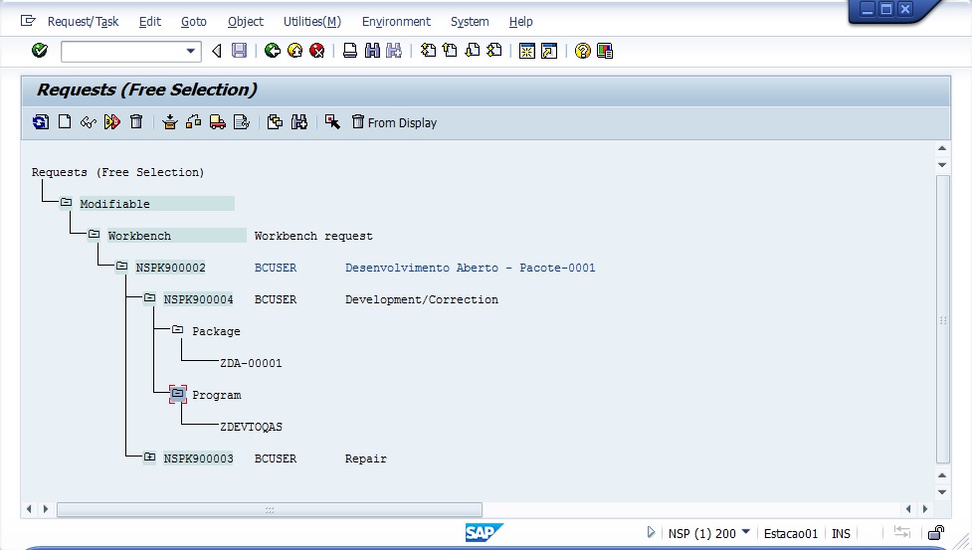Collapse the Modifiable folder node
972x550 pixels.
pos(66,203)
